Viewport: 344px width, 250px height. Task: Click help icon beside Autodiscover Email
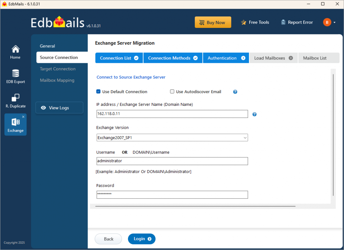coord(235,92)
